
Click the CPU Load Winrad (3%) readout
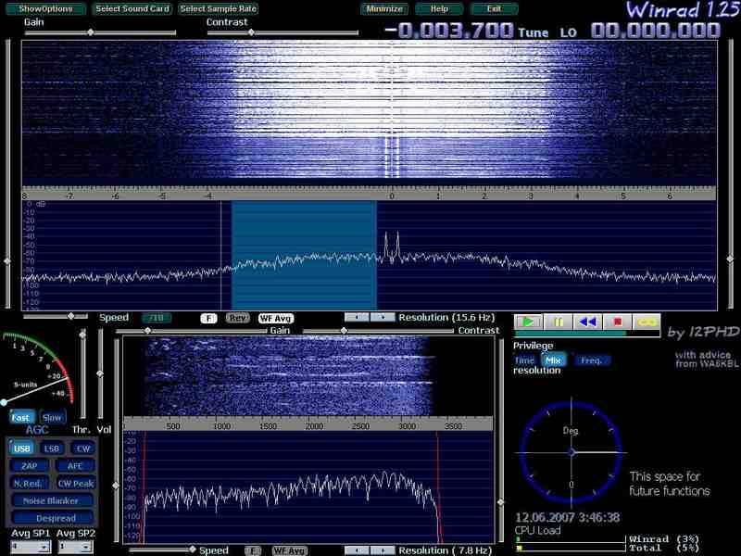(x=663, y=539)
